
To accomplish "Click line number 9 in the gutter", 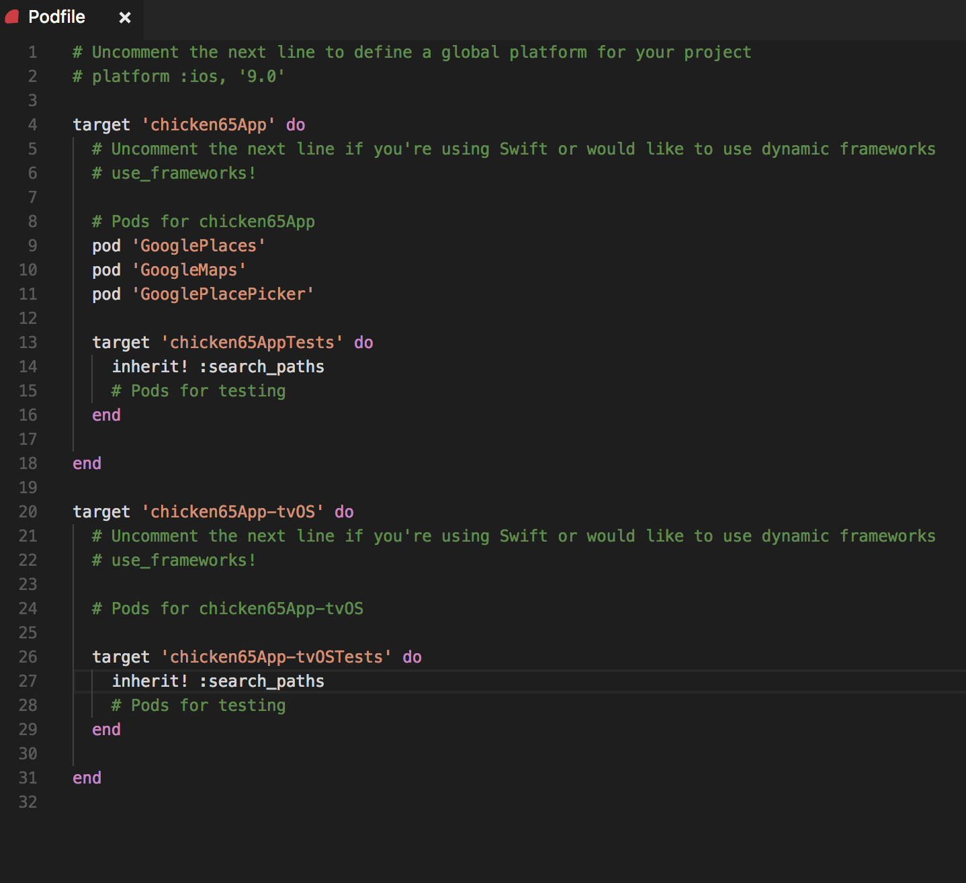I will coord(32,245).
